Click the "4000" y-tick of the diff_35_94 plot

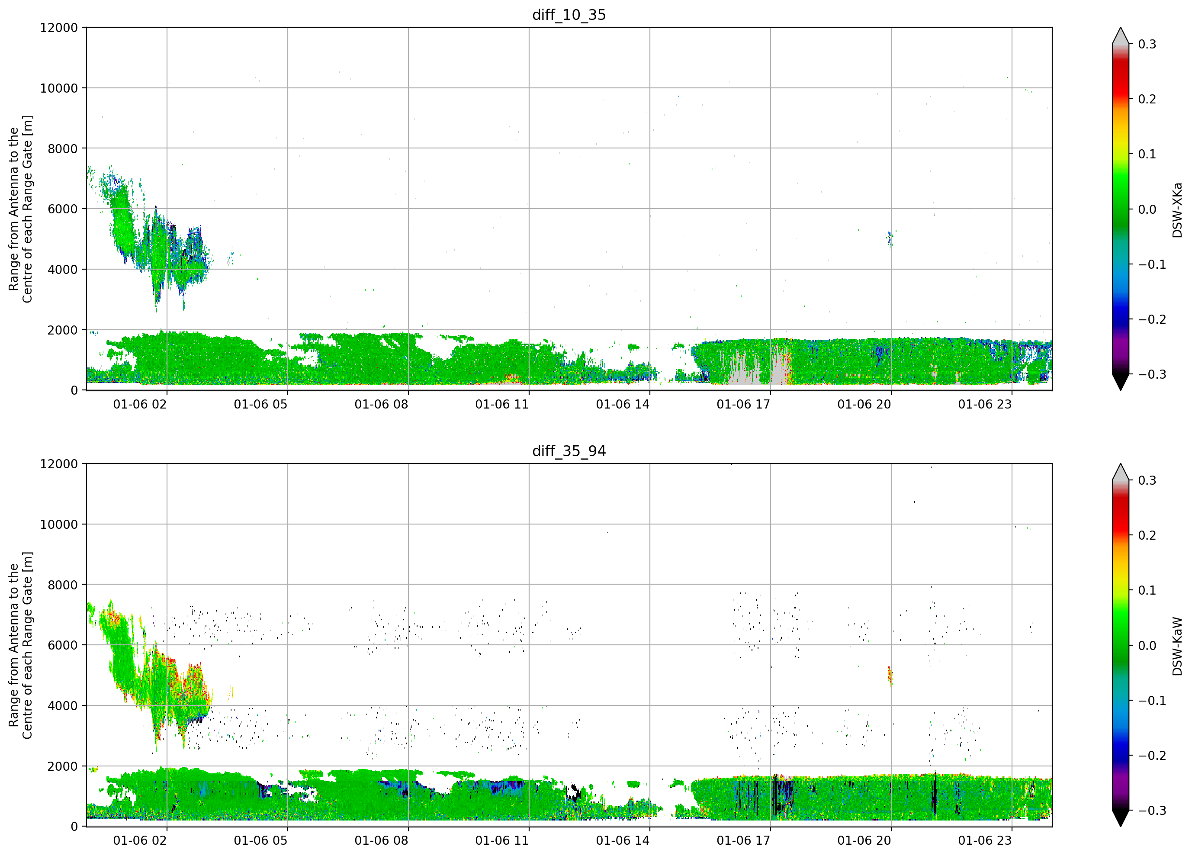pyautogui.click(x=63, y=706)
